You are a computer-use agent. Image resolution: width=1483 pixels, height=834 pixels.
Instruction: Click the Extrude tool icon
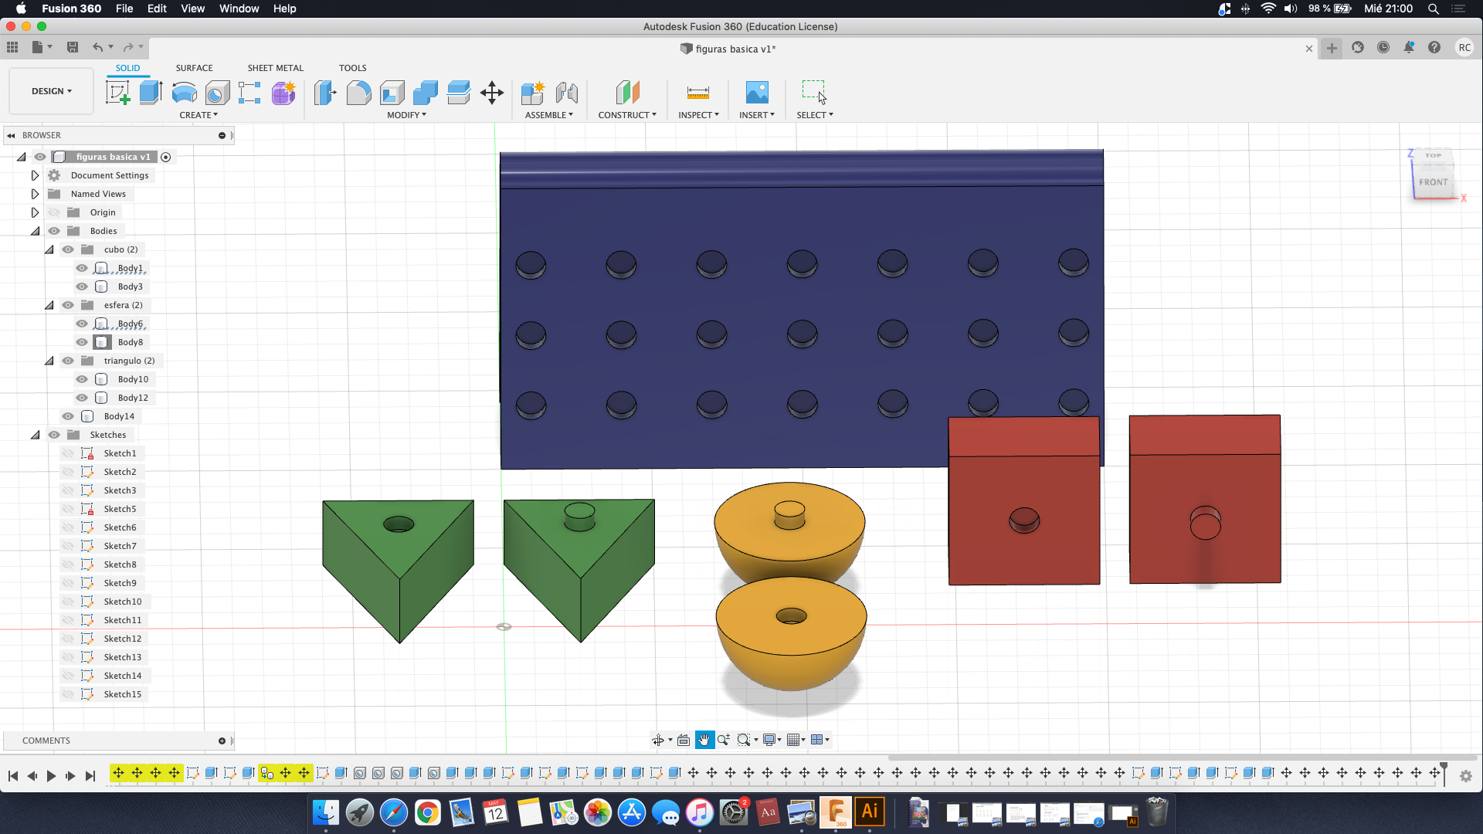click(151, 93)
